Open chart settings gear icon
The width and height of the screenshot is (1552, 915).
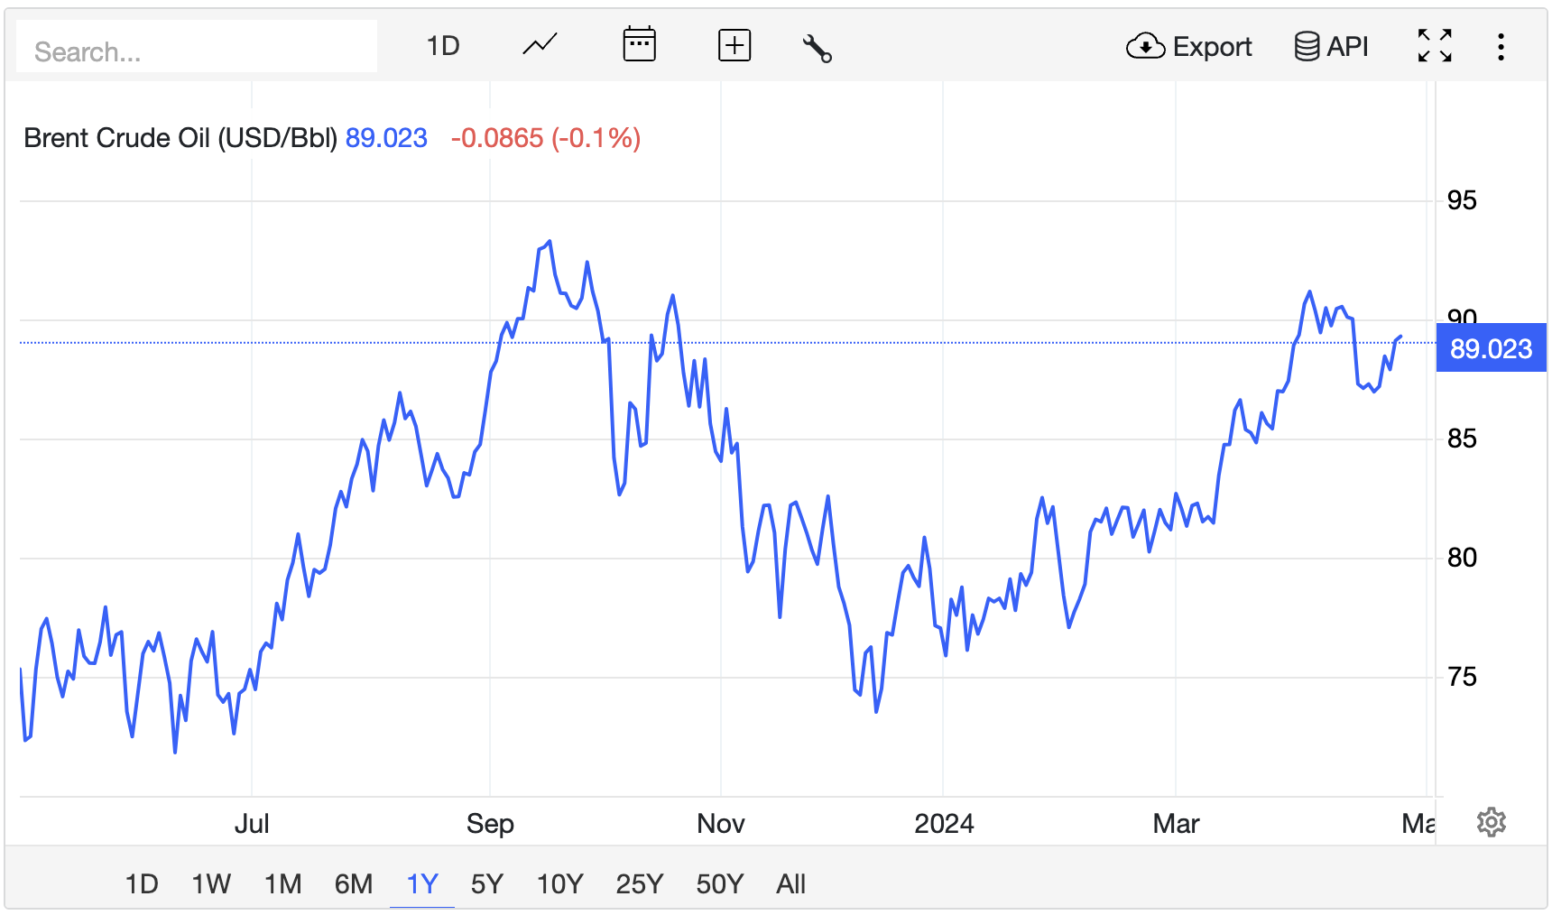click(1492, 822)
